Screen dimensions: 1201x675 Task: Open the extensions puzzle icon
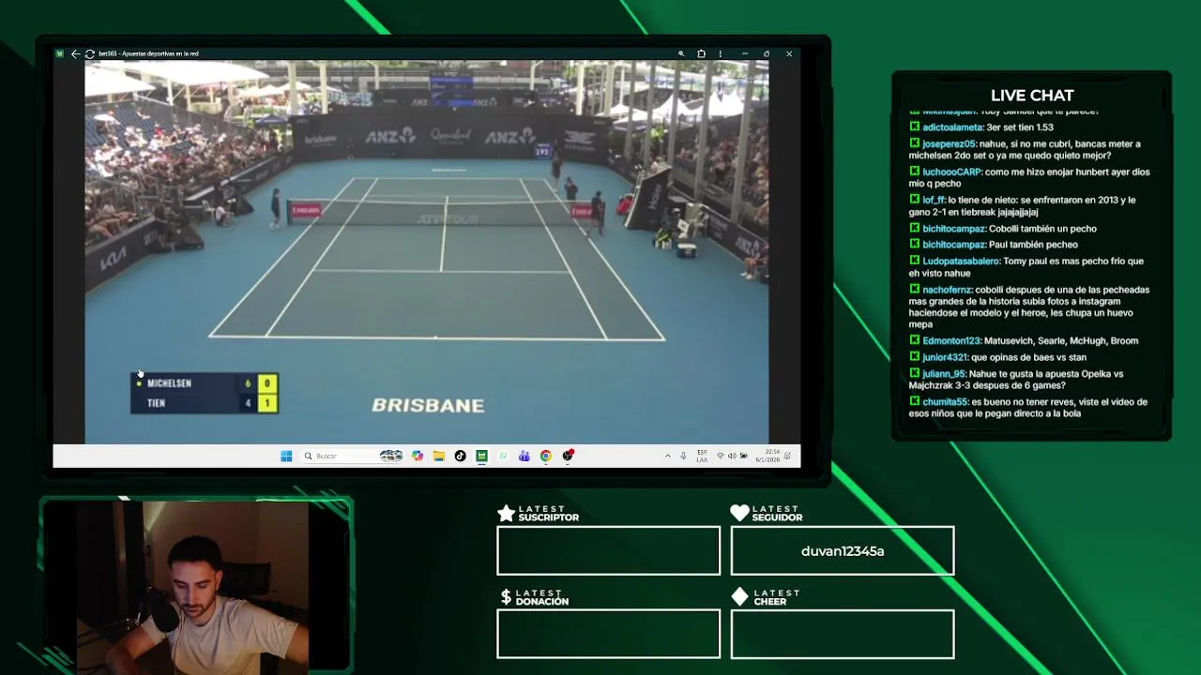click(701, 53)
